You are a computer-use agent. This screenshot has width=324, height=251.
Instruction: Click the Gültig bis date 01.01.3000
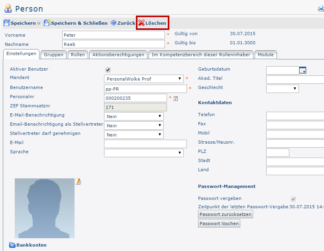[x=243, y=43]
